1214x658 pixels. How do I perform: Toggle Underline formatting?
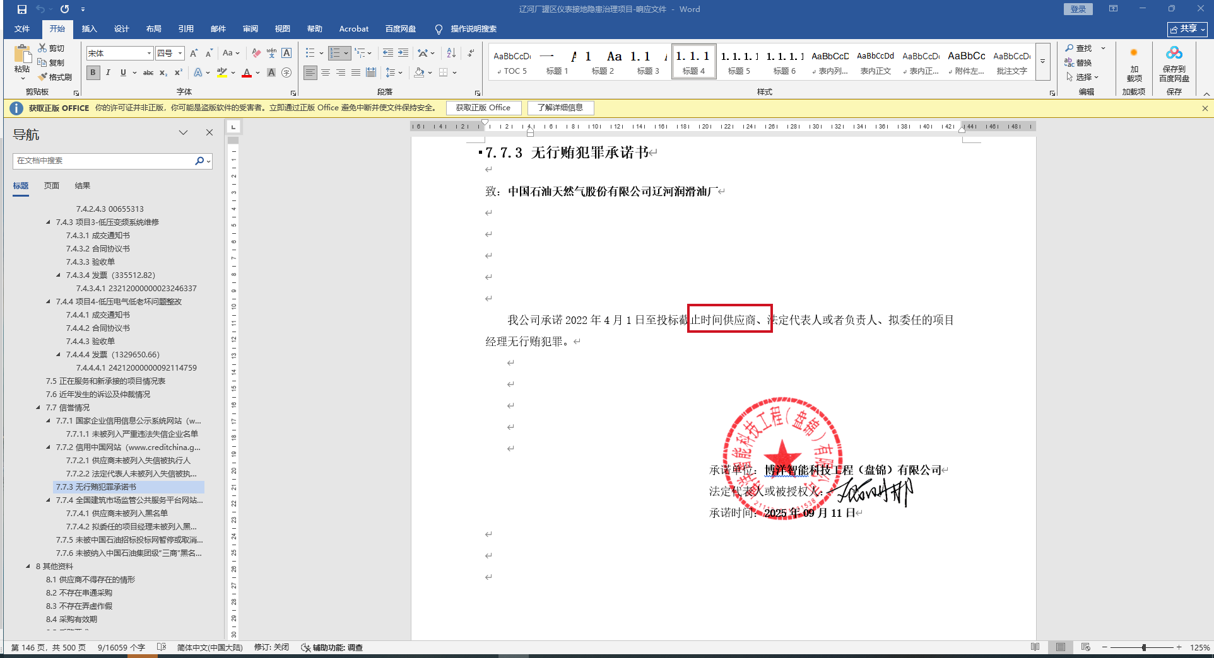123,72
